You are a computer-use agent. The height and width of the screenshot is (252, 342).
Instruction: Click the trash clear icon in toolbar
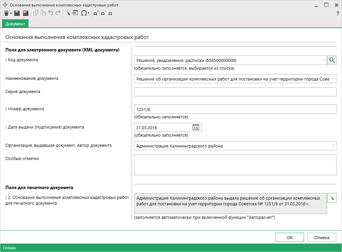(x=6, y=13)
